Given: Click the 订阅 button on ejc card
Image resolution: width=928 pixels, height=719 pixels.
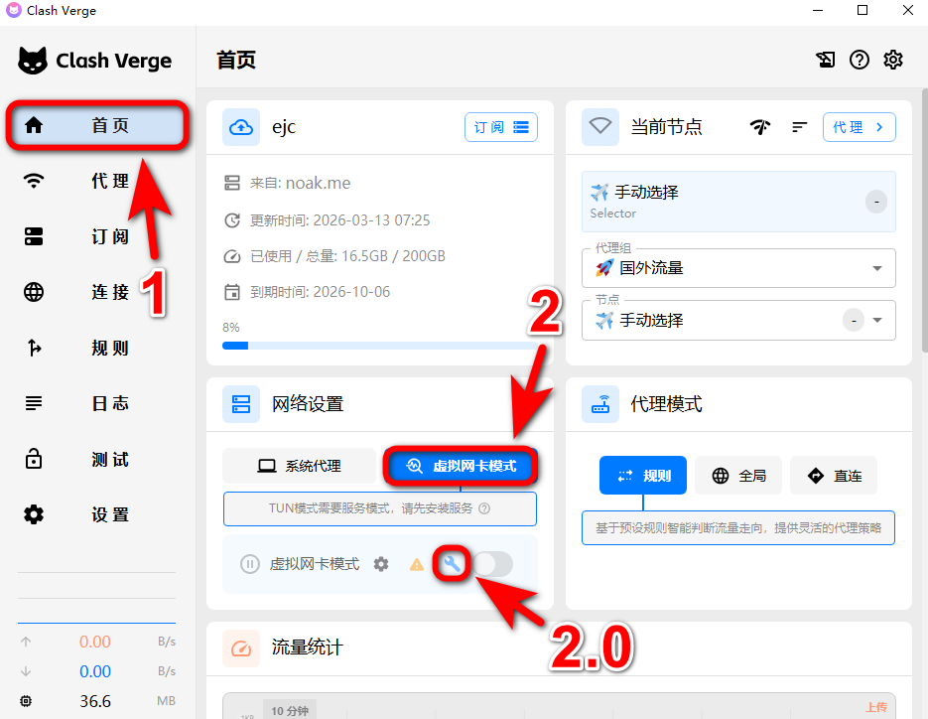Looking at the screenshot, I should (500, 127).
